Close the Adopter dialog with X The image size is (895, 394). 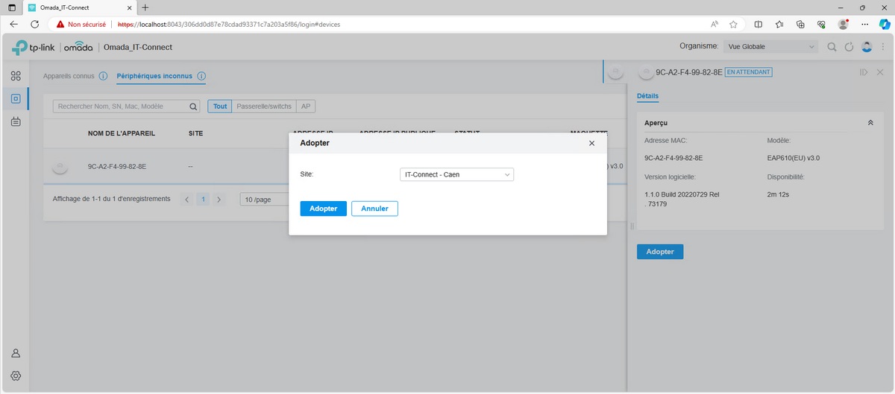click(x=591, y=143)
